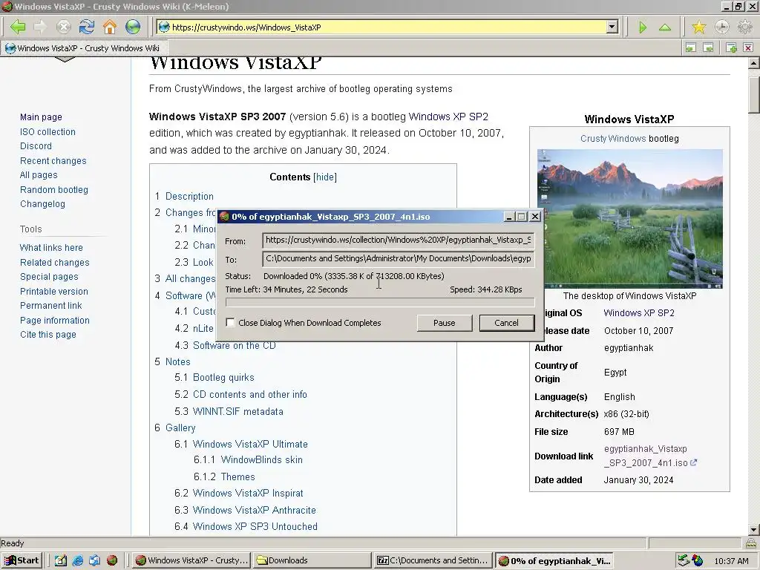This screenshot has width=760, height=570.
Task: Switch to Windows VistaXP taskbar button
Action: (192, 560)
